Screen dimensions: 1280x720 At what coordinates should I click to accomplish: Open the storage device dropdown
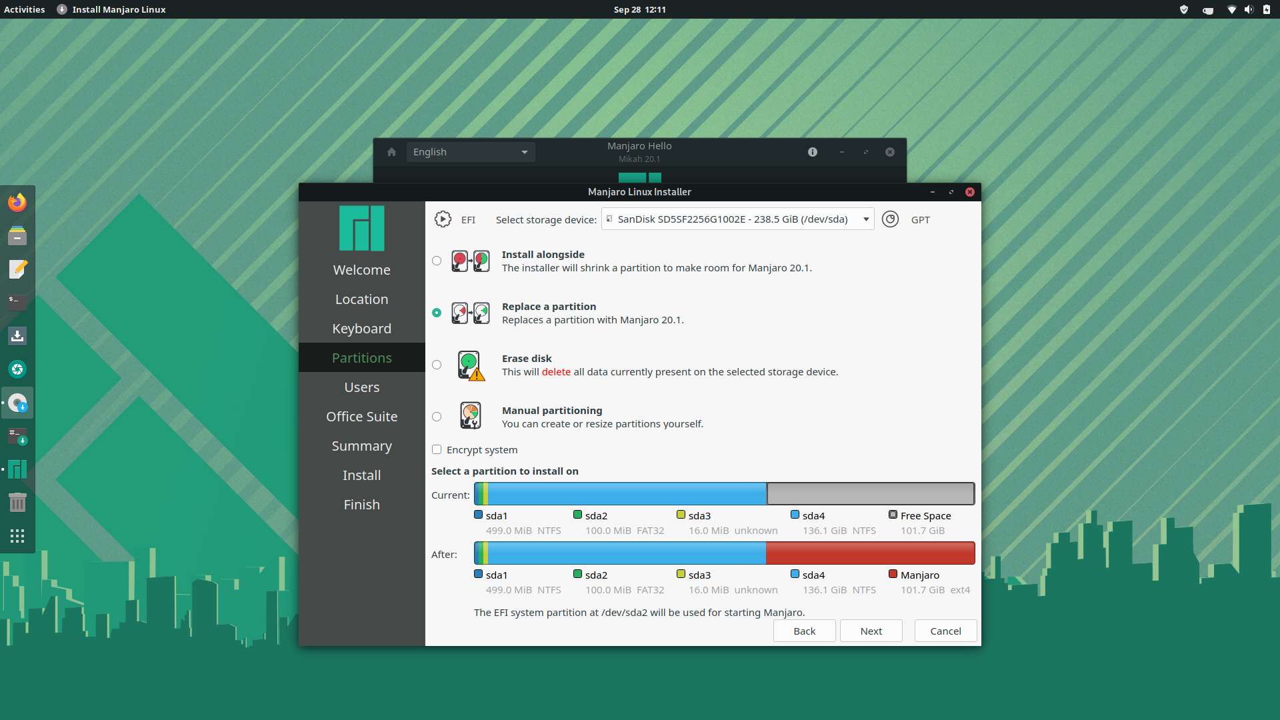(737, 219)
